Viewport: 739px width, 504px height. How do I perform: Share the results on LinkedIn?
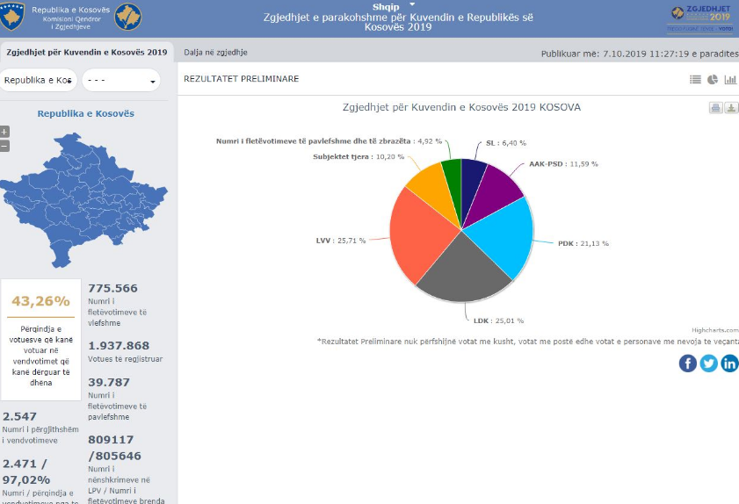(x=729, y=363)
